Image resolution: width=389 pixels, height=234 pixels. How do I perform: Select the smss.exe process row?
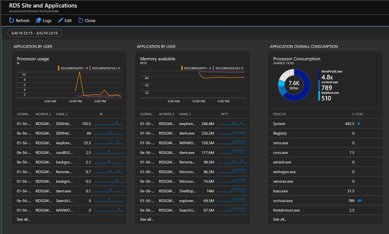[x=325, y=143]
